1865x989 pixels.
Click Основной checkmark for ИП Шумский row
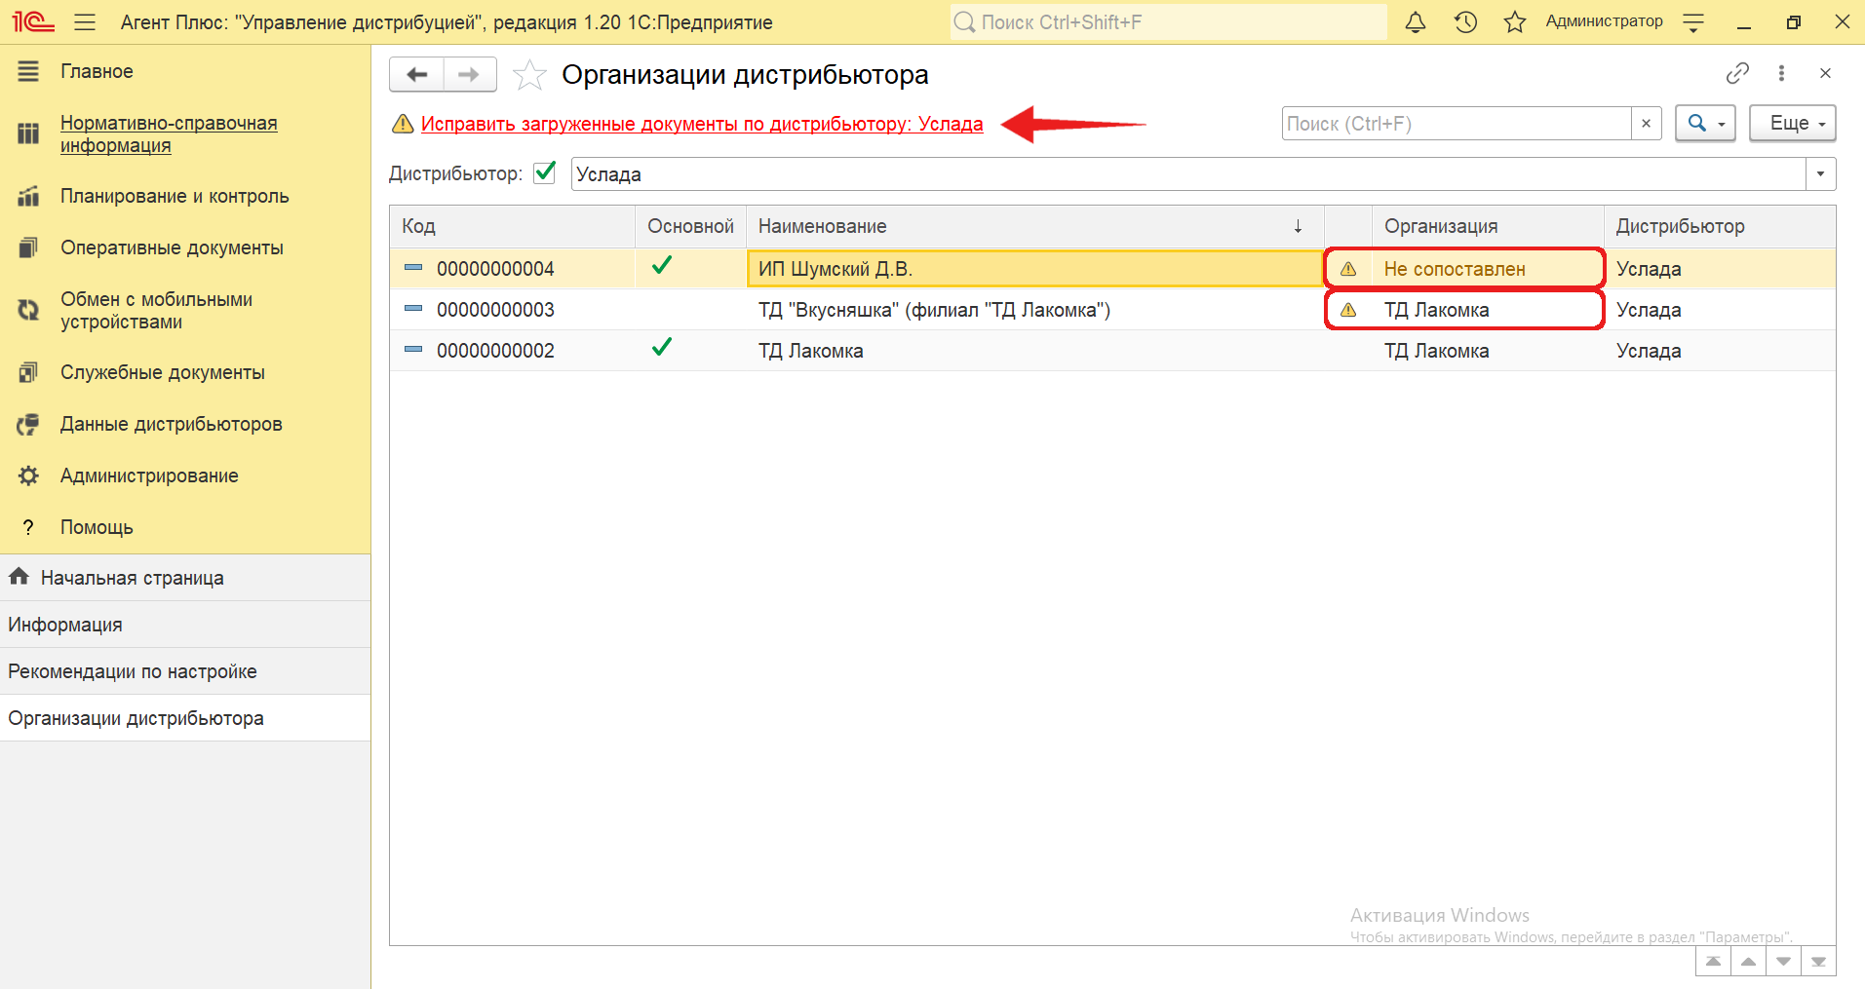662,265
